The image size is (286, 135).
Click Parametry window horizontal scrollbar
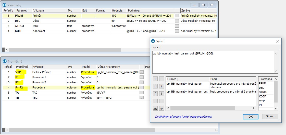click(x=65, y=50)
